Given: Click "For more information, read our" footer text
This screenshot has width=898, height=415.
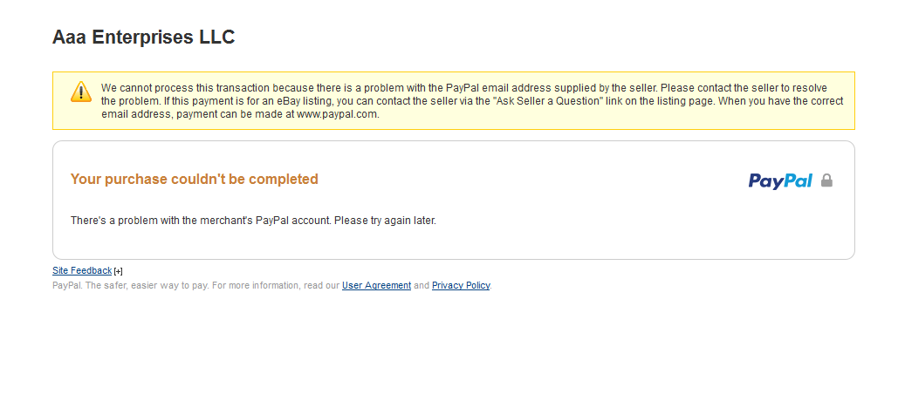Looking at the screenshot, I should [x=276, y=286].
